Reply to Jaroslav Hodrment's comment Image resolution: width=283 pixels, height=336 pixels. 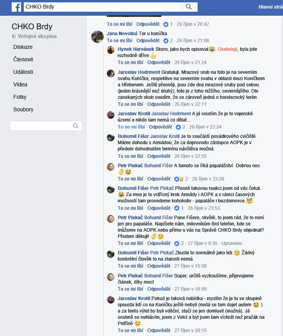pos(159,104)
